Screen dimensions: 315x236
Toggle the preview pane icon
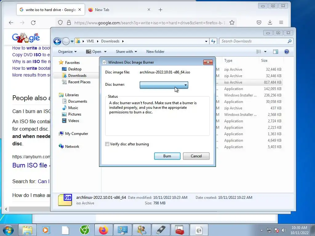(x=276, y=52)
